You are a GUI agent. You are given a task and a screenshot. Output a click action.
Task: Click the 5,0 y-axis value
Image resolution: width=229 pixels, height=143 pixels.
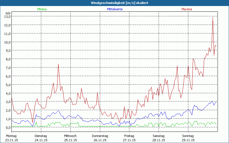(x=7, y=85)
